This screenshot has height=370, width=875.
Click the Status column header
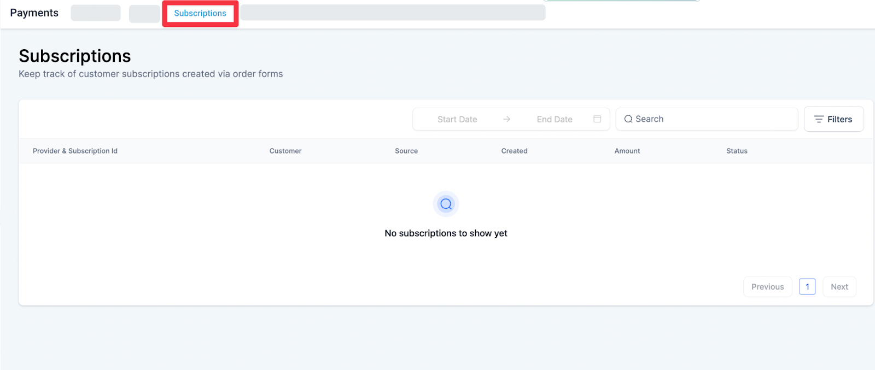click(737, 151)
